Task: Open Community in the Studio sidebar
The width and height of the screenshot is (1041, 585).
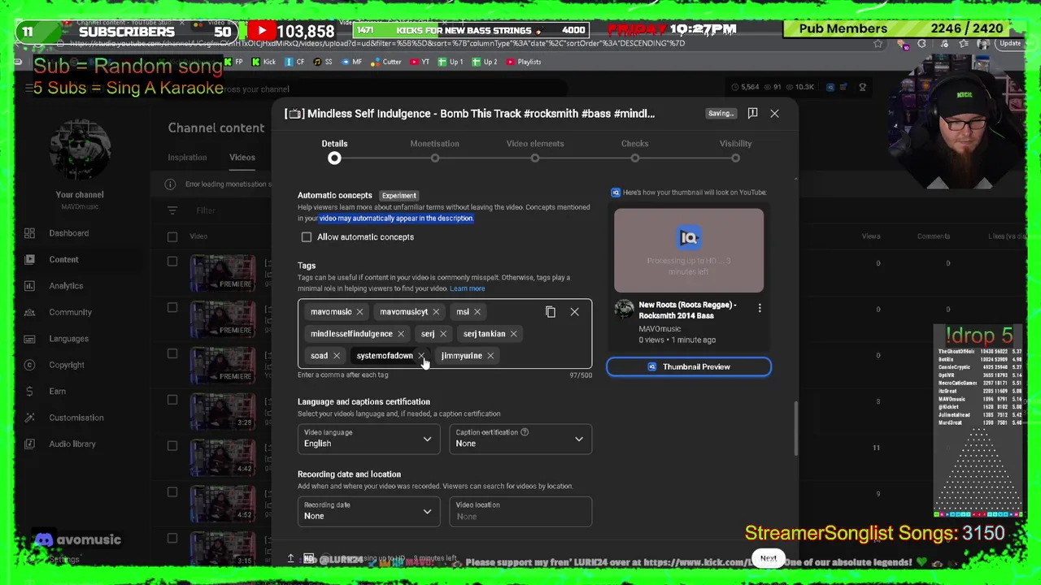Action: coord(70,312)
